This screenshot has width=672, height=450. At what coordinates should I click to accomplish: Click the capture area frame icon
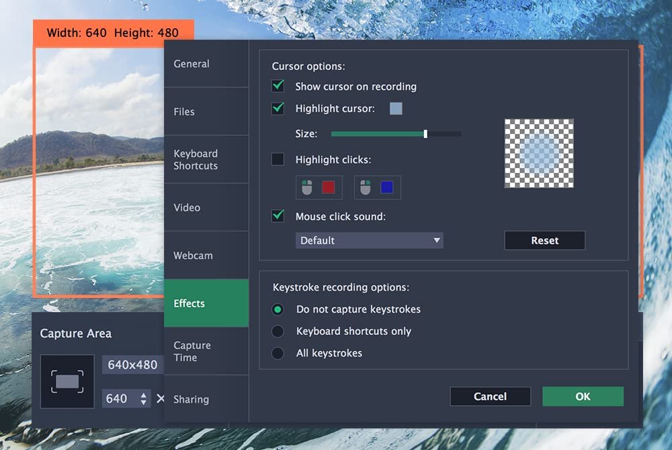click(x=67, y=381)
